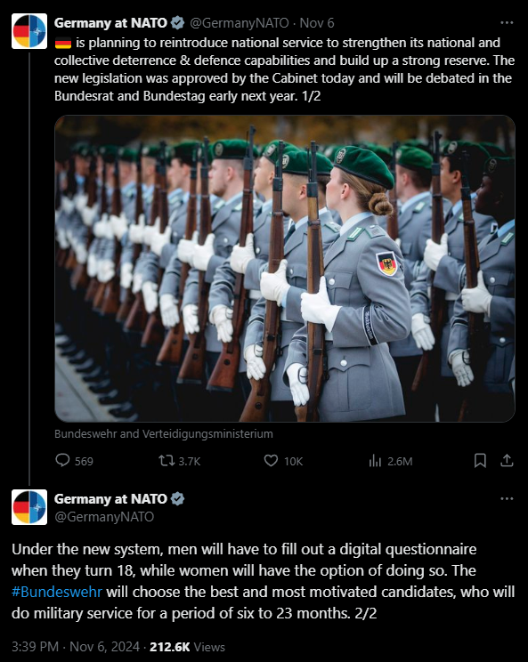Screen dimensions: 528x662
Task: Share the first tweet via share icon
Action: coord(507,461)
